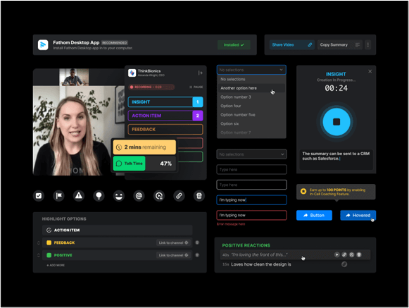Image resolution: width=409 pixels, height=308 pixels.
Task: Click the warning triangle round icon
Action: 79,196
